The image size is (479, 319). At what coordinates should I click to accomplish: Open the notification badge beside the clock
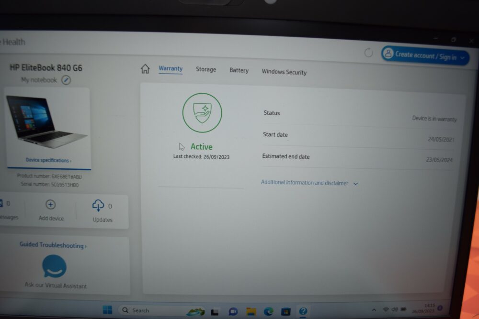pyautogui.click(x=440, y=308)
